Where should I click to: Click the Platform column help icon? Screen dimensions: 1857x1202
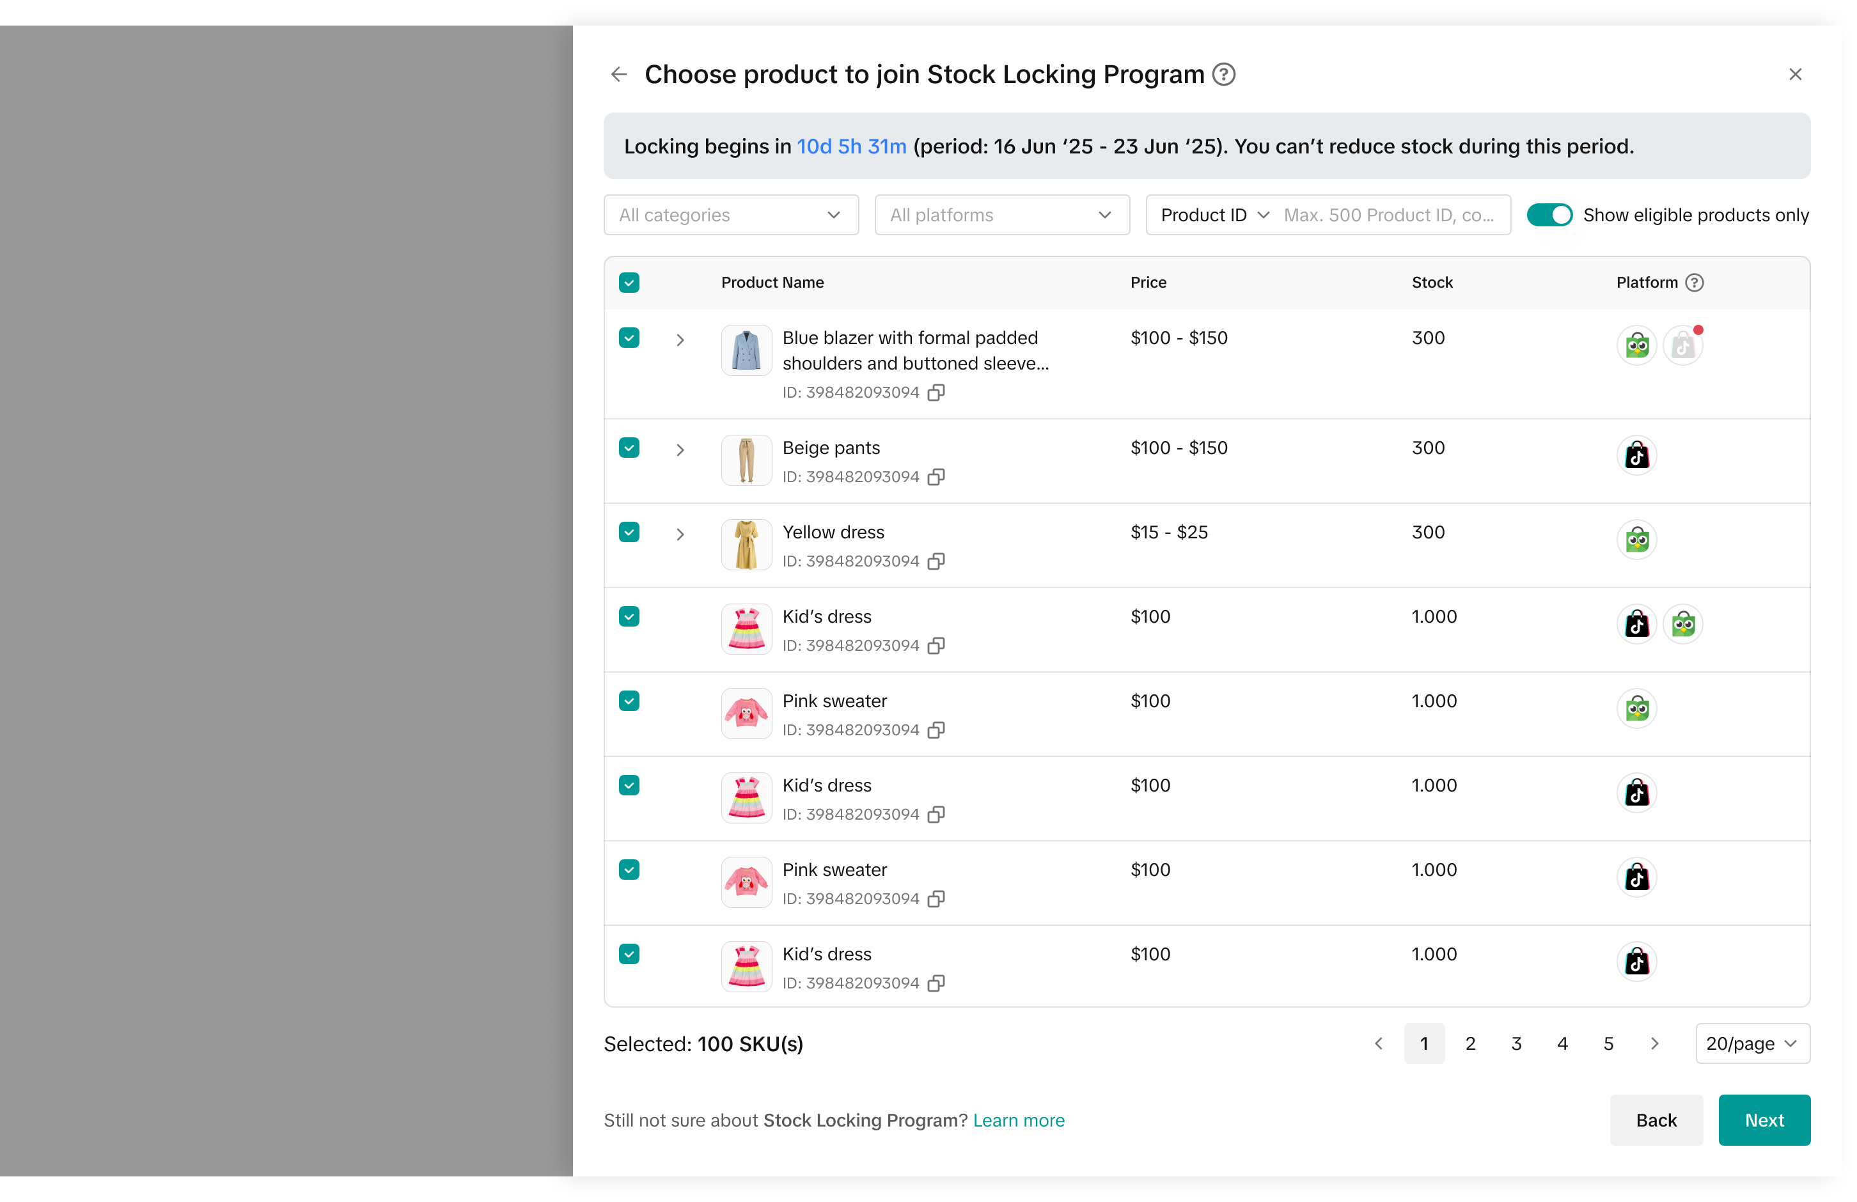tap(1694, 283)
